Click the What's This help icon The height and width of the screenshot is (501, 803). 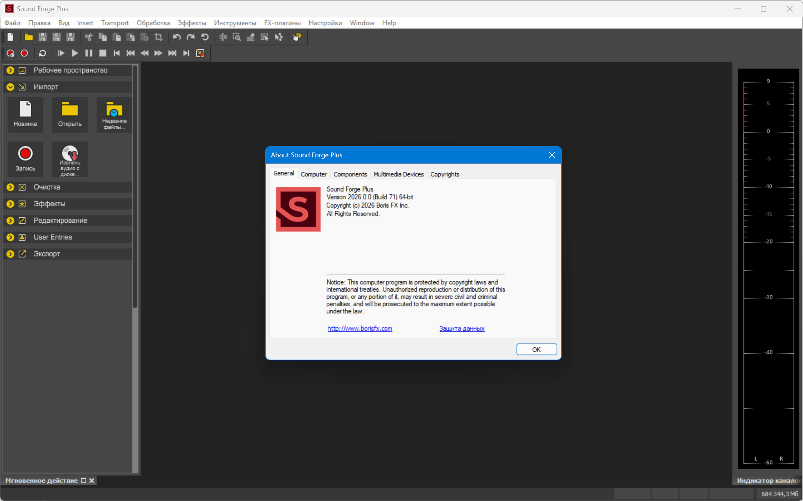point(297,37)
